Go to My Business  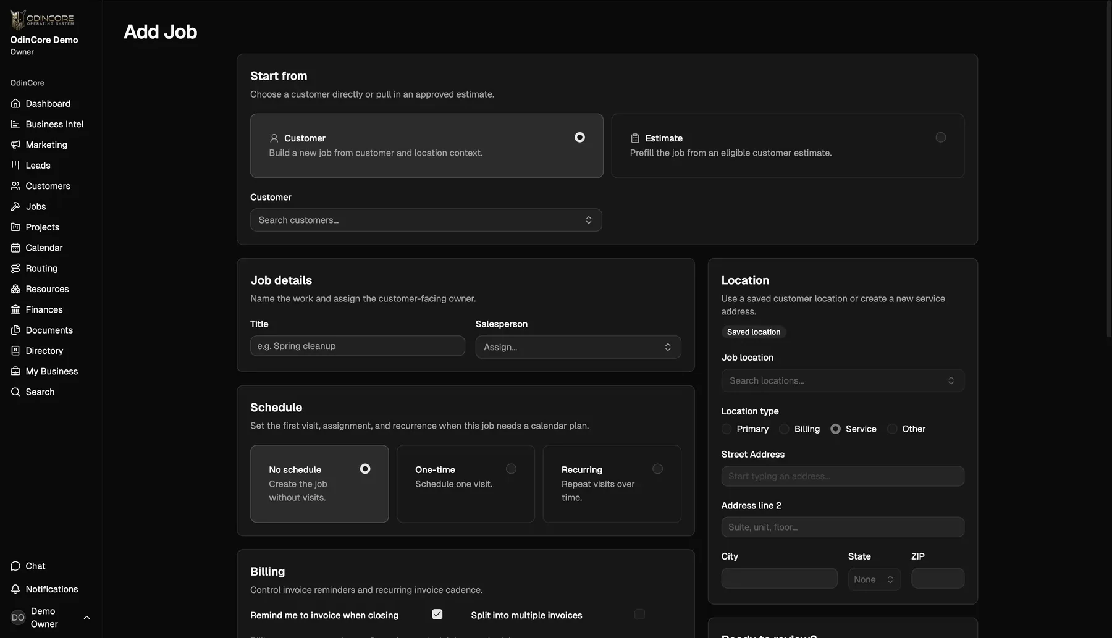(52, 371)
